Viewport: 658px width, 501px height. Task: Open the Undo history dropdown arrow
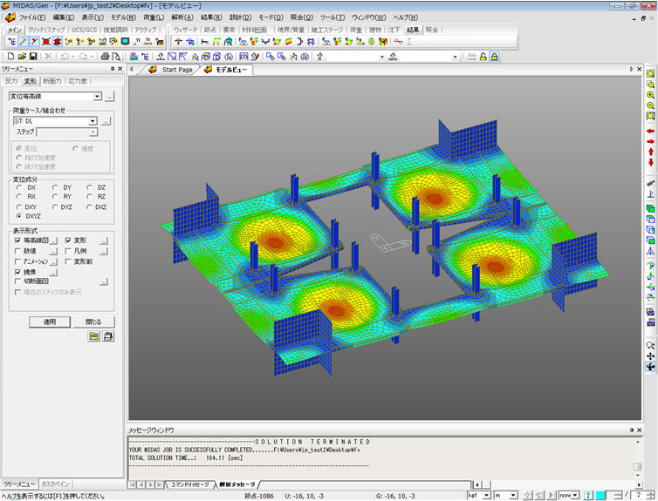pos(73,57)
